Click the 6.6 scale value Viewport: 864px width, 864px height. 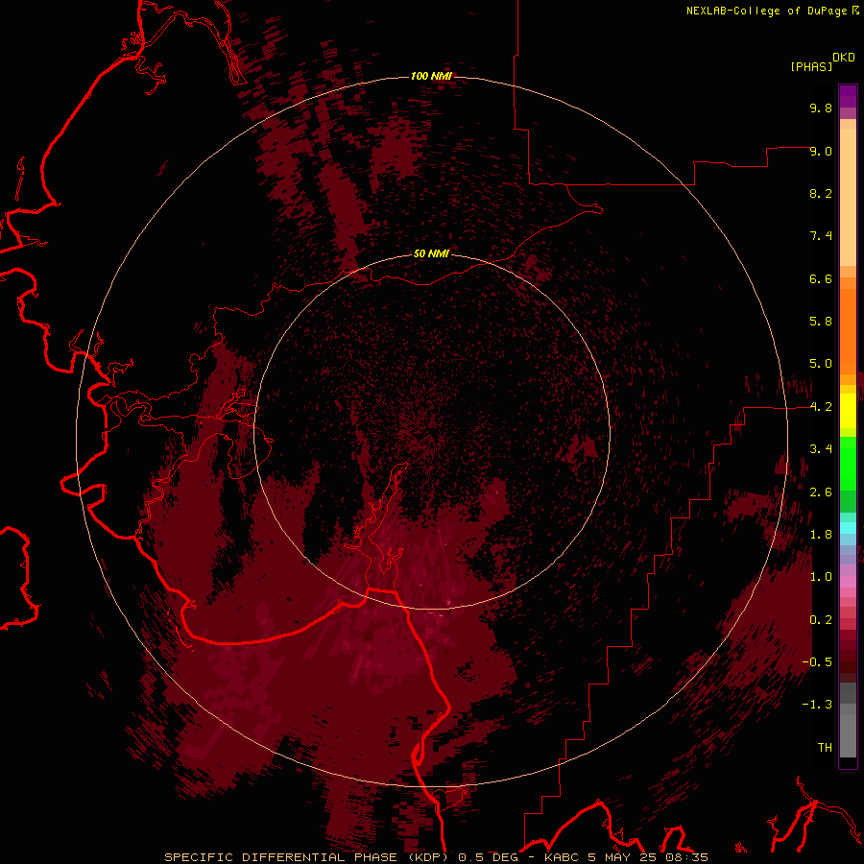[x=821, y=278]
